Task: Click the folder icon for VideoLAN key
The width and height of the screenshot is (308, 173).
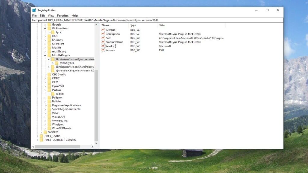Action: pyautogui.click(x=49, y=117)
